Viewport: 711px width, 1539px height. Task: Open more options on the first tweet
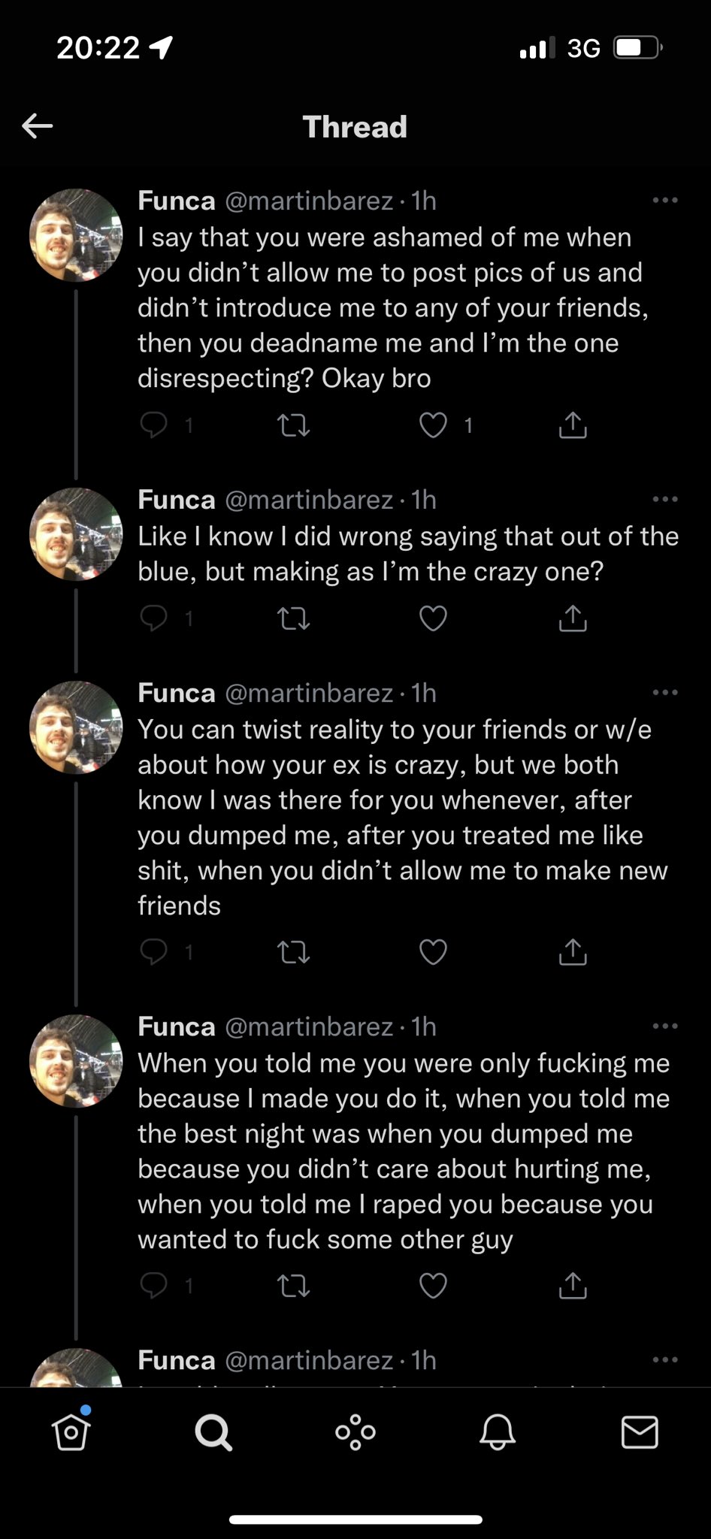(665, 201)
